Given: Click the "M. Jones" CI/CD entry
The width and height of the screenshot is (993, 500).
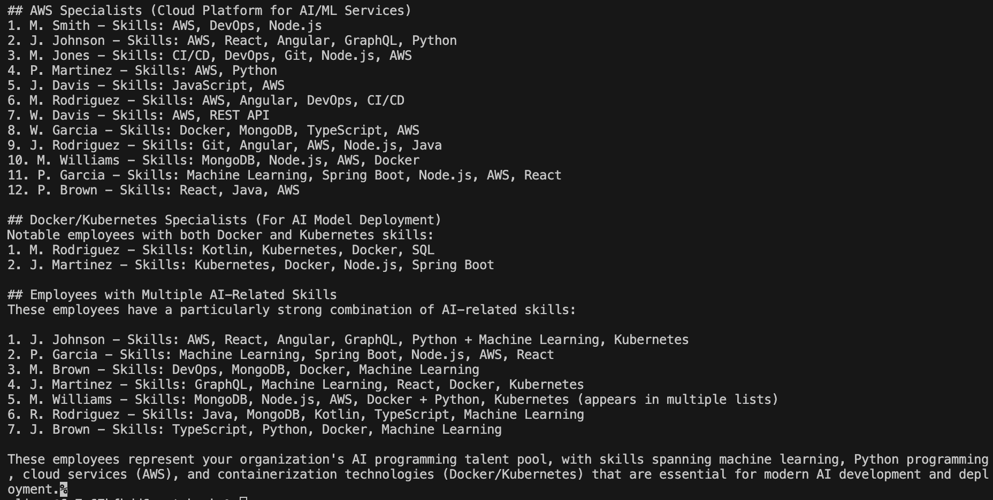Looking at the screenshot, I should click(x=209, y=56).
